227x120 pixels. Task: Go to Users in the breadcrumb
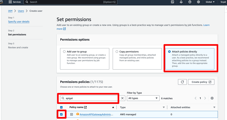pyautogui.click(x=21, y=11)
